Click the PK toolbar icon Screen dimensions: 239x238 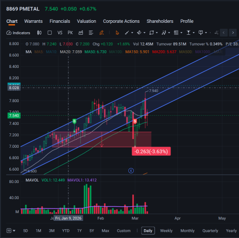[70, 33]
